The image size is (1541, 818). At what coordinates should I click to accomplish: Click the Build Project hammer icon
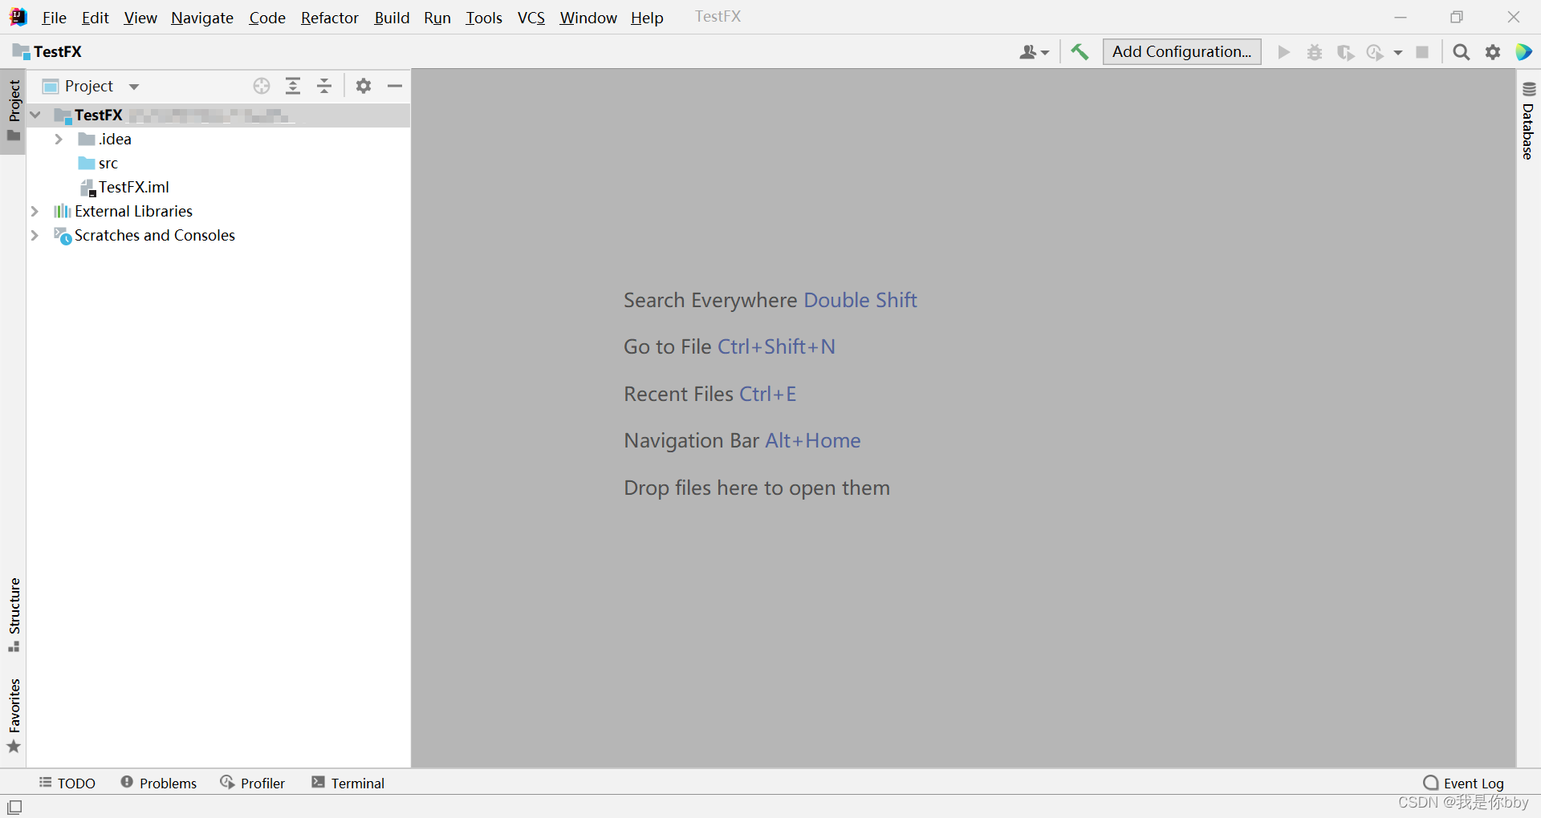point(1080,51)
